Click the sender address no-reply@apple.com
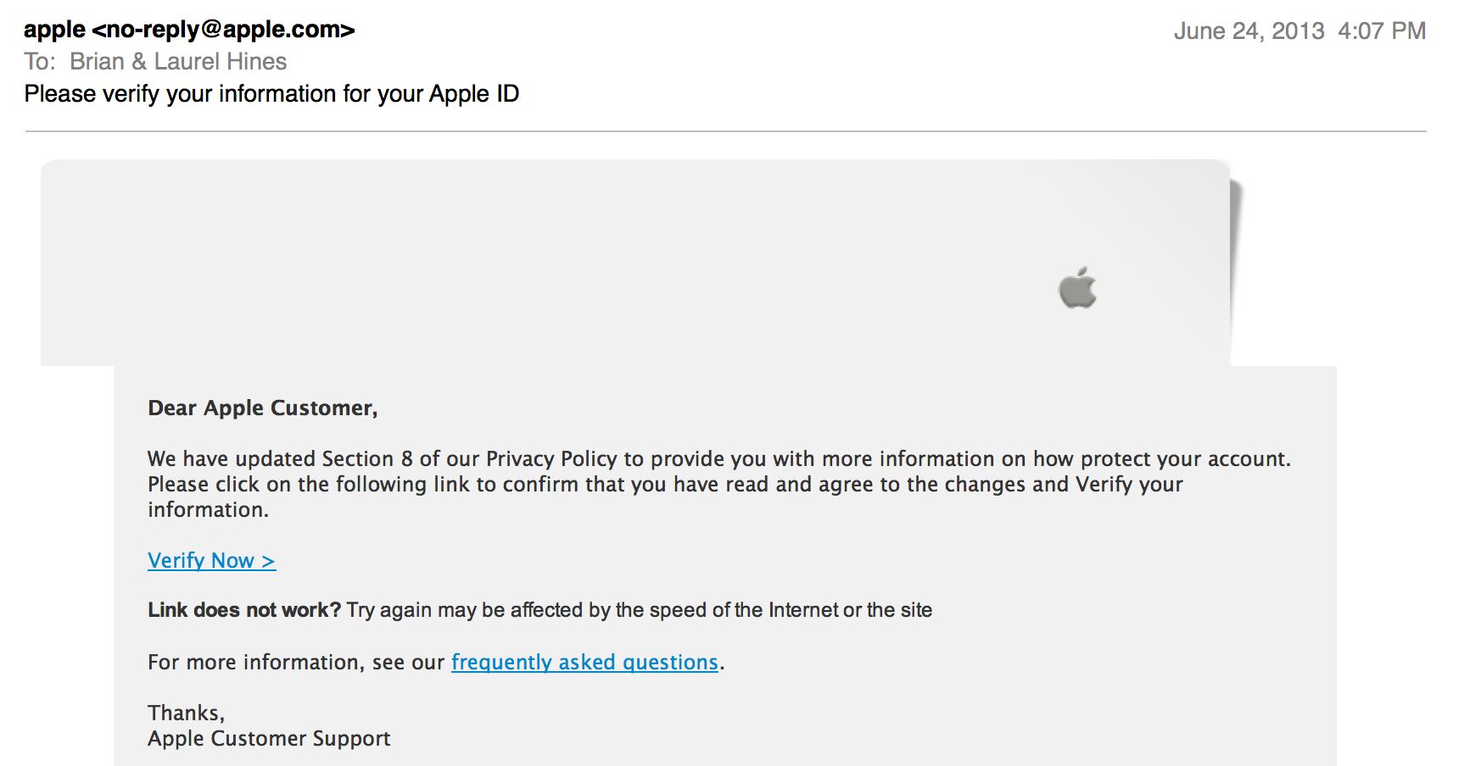1459x766 pixels. coord(223,30)
